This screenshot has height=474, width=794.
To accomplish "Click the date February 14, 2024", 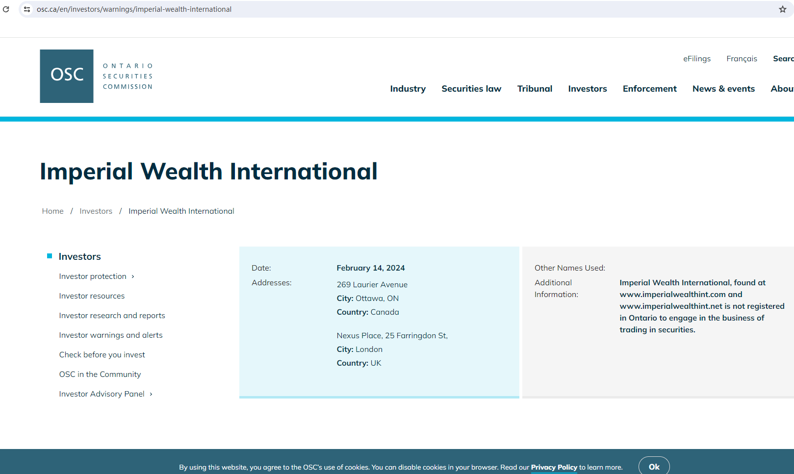I will (x=371, y=268).
